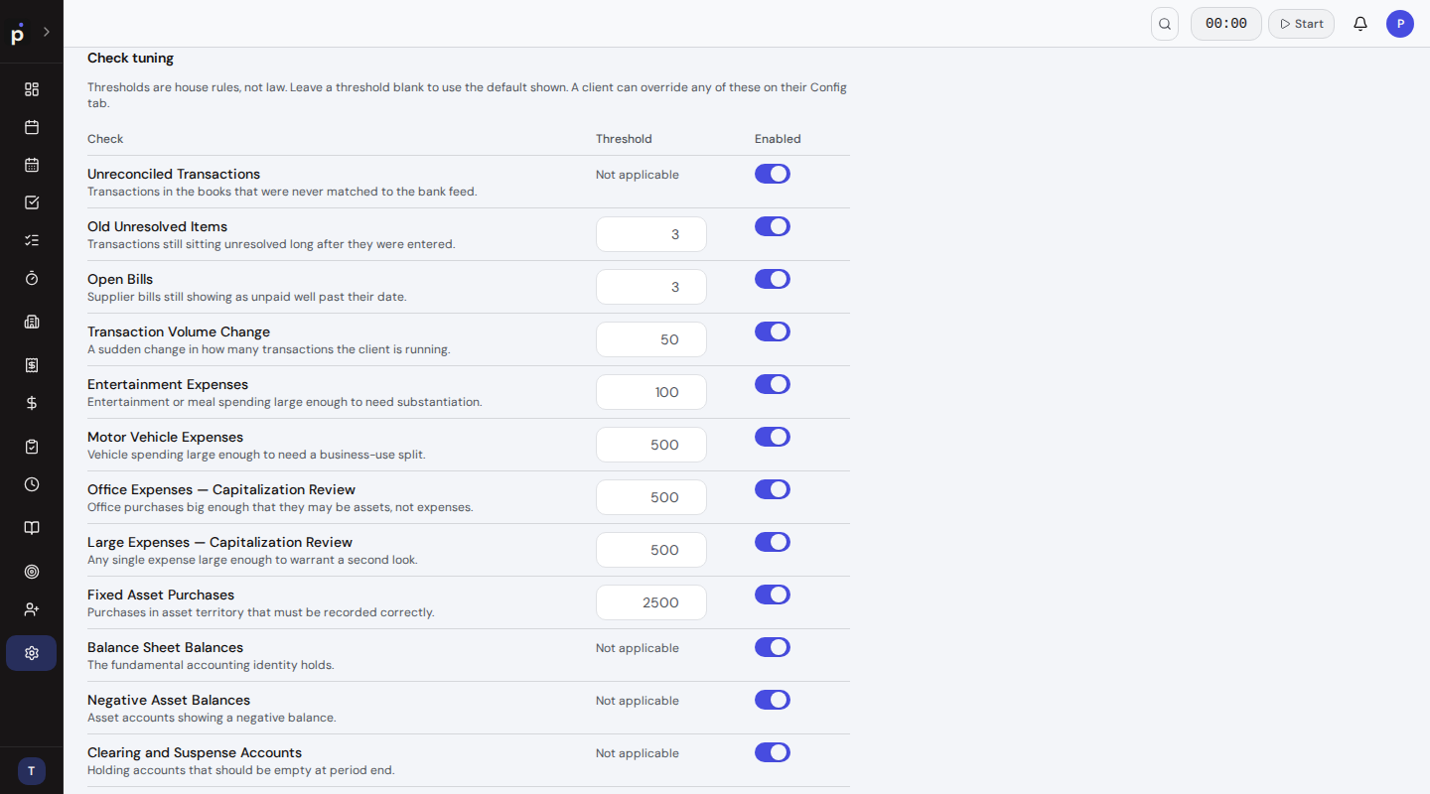
Task: Click the search magnifier icon in header
Action: [x=1165, y=24]
